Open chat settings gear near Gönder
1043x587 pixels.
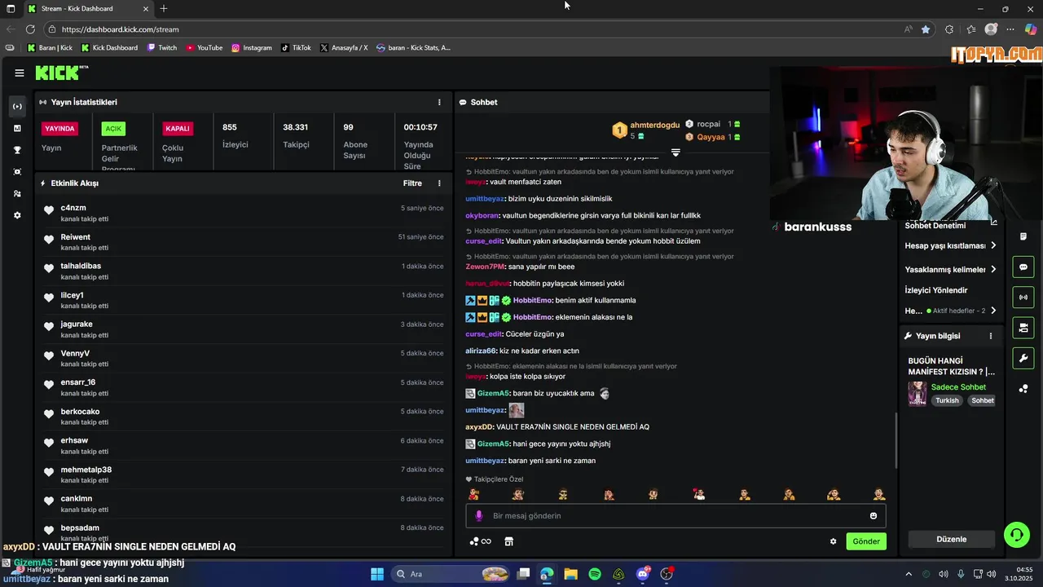(x=833, y=541)
